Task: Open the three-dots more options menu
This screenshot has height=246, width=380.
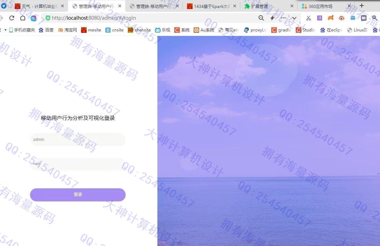Action: click(x=283, y=18)
